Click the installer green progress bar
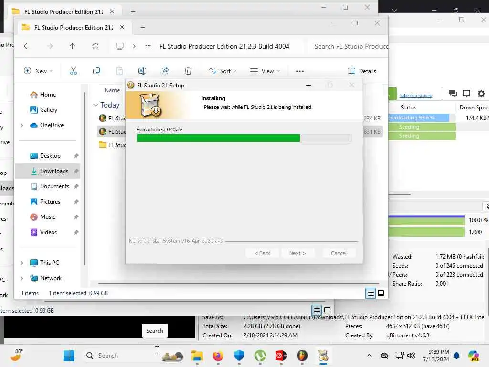Image resolution: width=489 pixels, height=367 pixels. click(244, 138)
